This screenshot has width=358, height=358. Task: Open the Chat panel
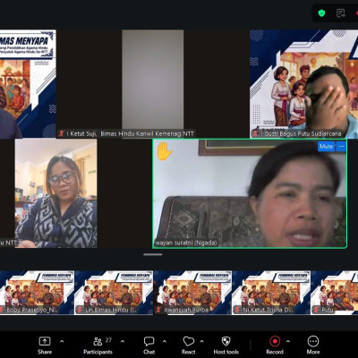tap(149, 345)
